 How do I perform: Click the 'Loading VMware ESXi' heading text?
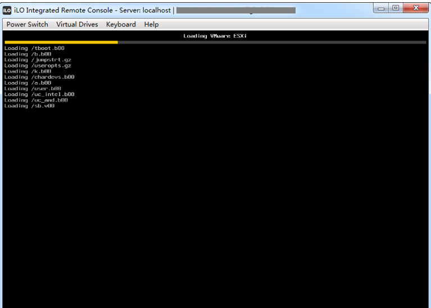click(215, 36)
